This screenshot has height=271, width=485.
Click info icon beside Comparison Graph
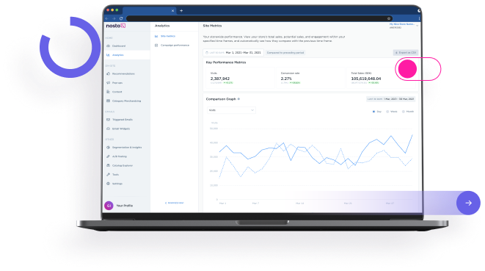pos(238,99)
